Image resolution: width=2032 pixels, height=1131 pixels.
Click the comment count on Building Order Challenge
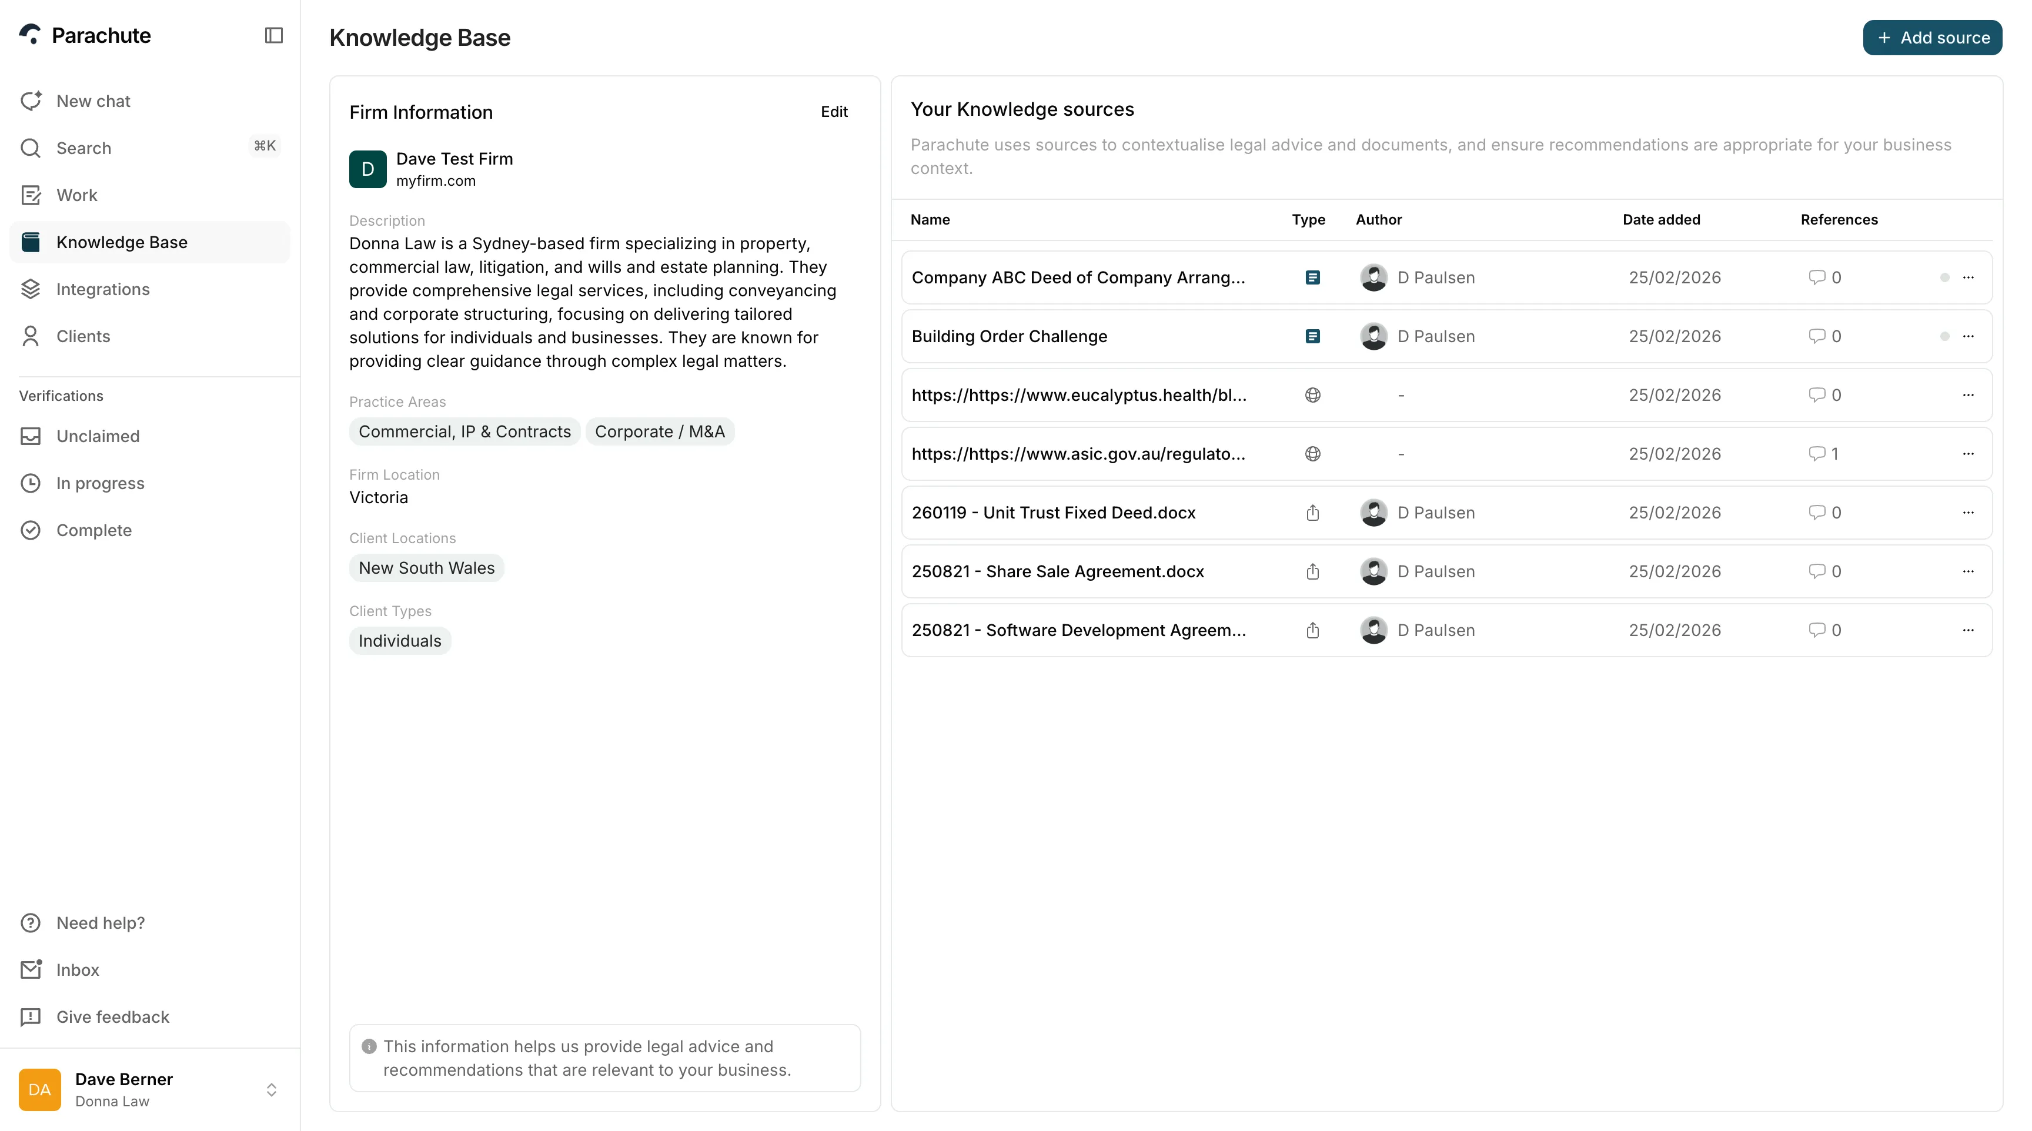pyautogui.click(x=1824, y=336)
